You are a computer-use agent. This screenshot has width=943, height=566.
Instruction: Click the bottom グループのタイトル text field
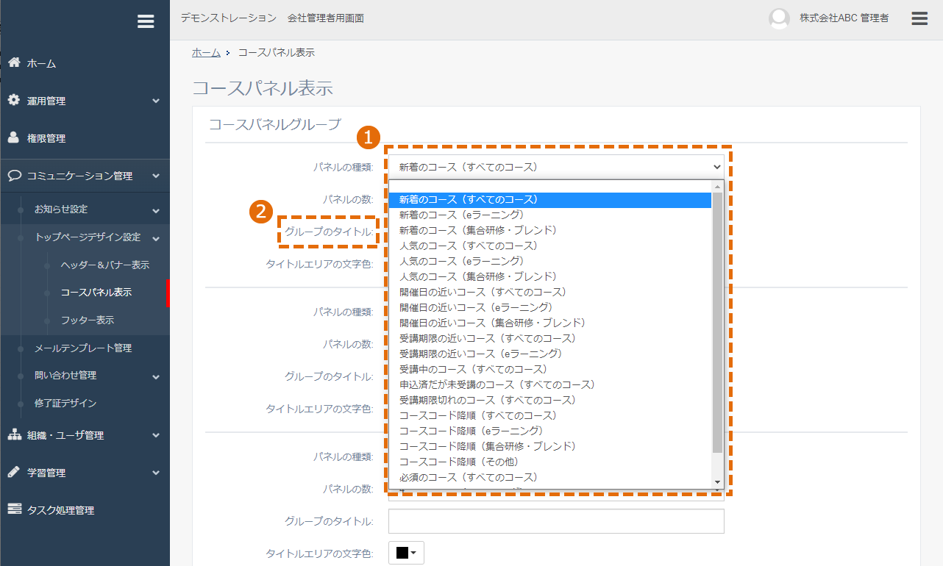coord(556,521)
